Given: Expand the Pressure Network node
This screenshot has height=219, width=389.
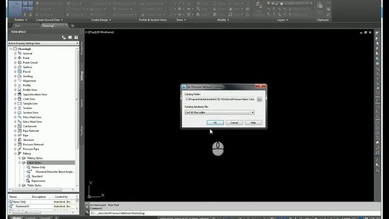Looking at the screenshot, I should (15, 144).
